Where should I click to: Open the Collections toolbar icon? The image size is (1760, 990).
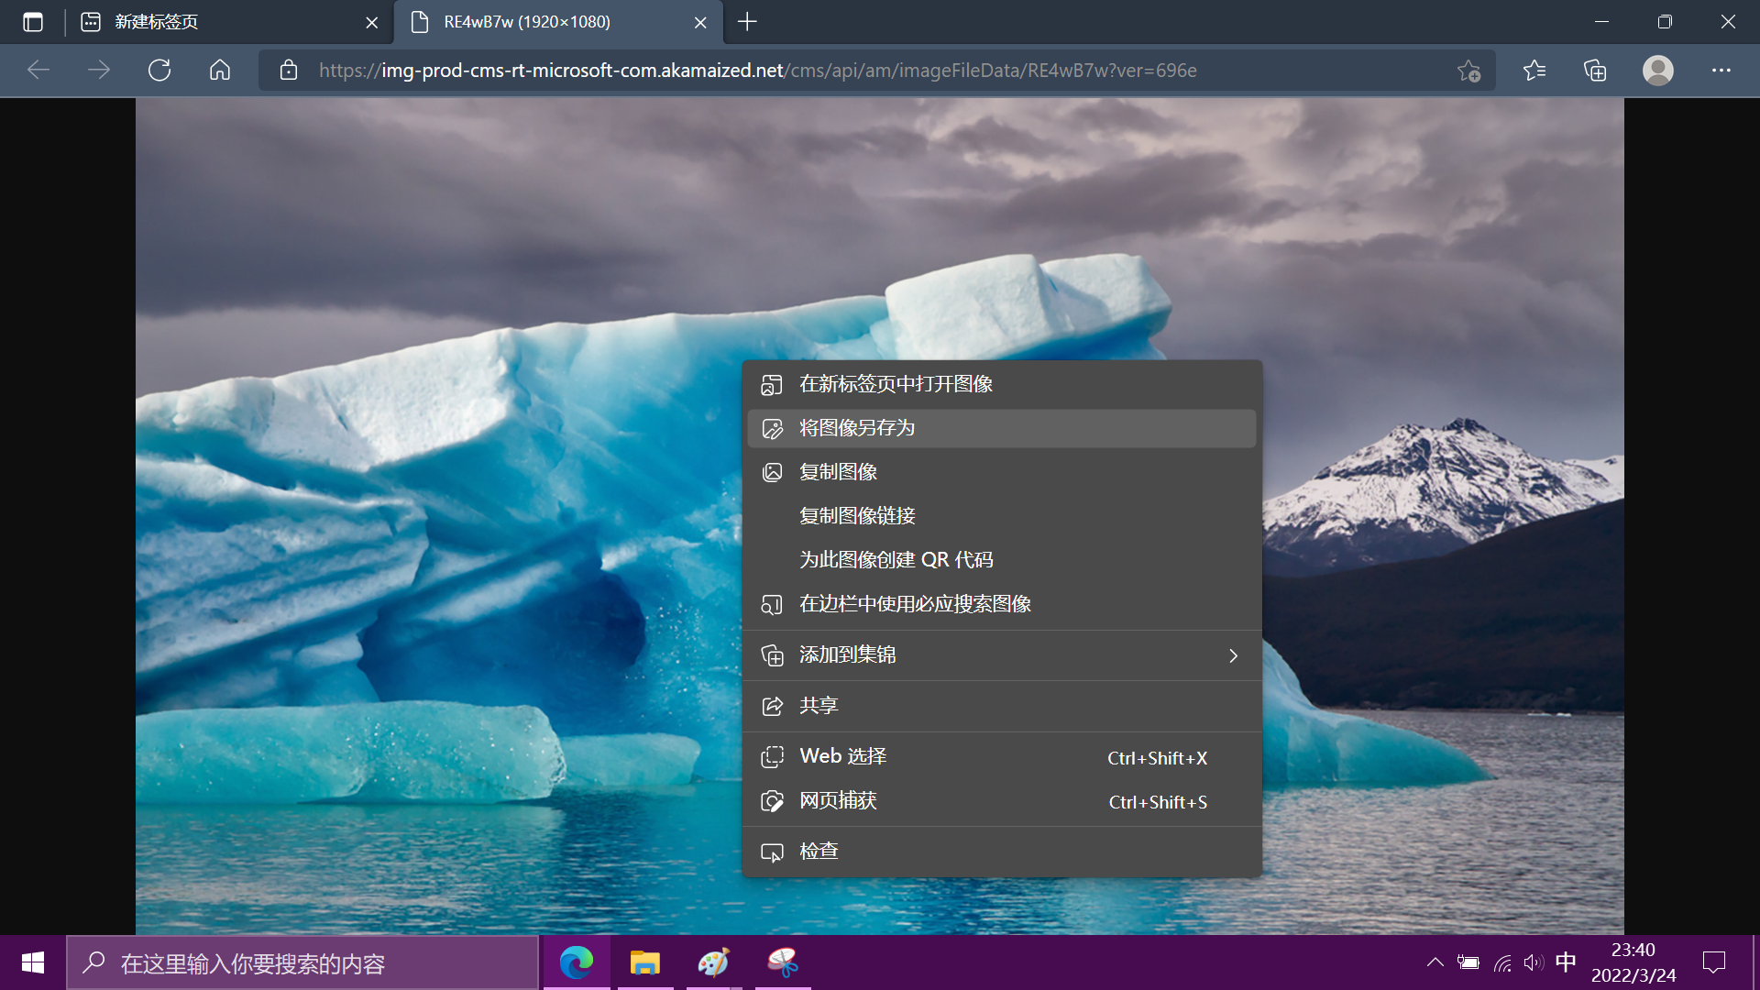click(1595, 71)
